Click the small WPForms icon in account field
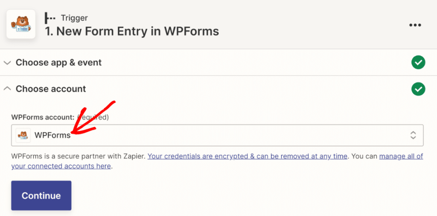437x216 pixels. pos(23,135)
